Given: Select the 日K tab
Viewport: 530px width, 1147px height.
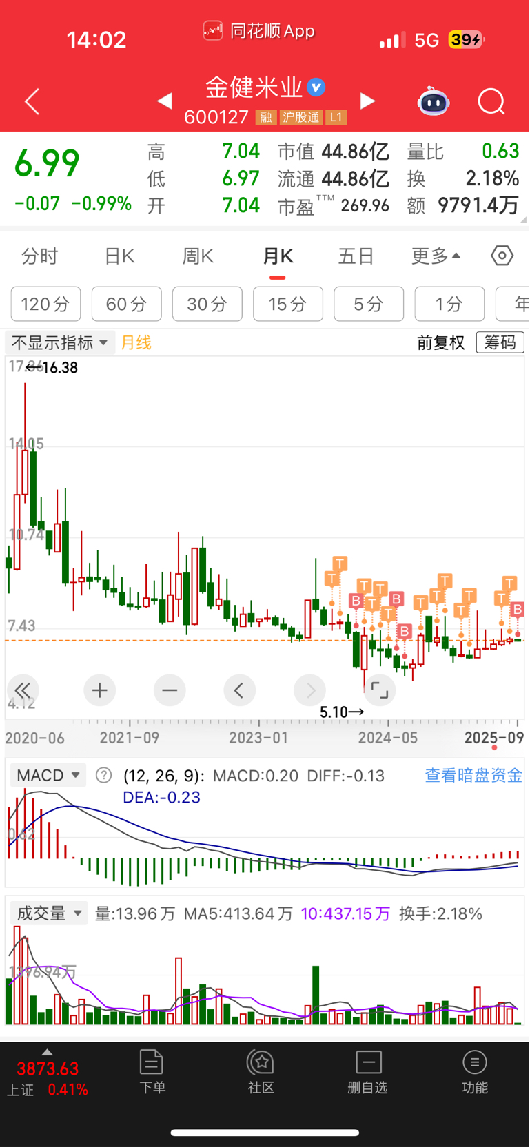Looking at the screenshot, I should [120, 256].
